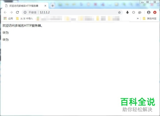The width and height of the screenshot is (160, 116).
Task: Click the gray circle extension icon
Action: pyautogui.click(x=133, y=12)
